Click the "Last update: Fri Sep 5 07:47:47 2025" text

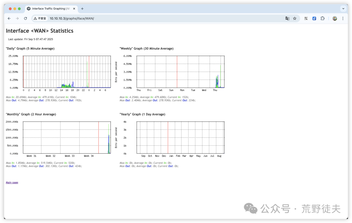coord(31,39)
